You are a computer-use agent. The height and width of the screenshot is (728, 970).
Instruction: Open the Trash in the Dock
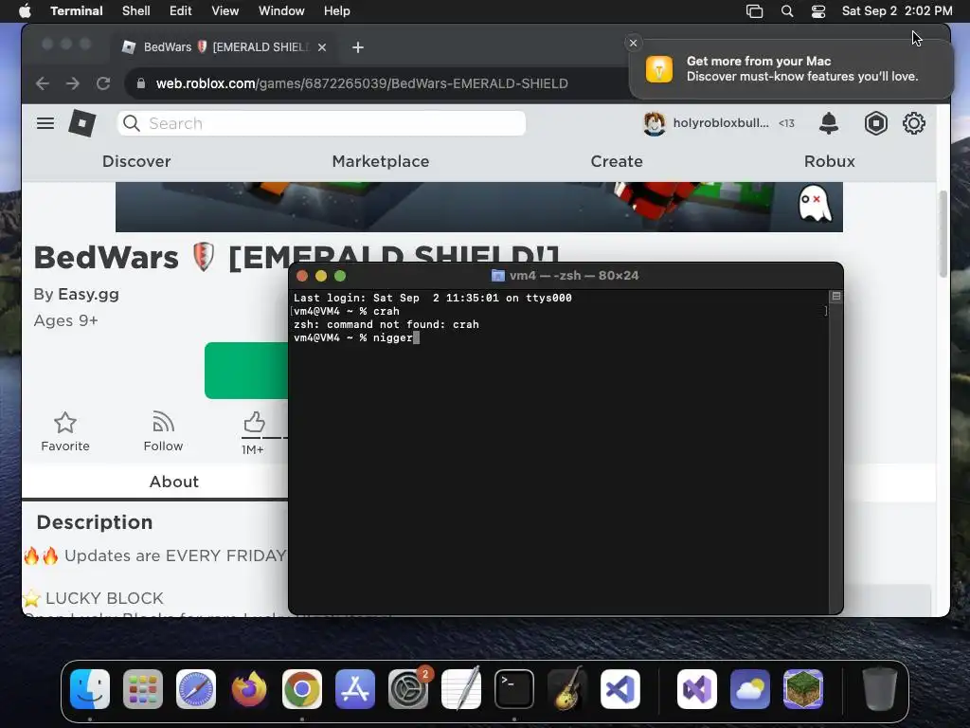(x=880, y=689)
